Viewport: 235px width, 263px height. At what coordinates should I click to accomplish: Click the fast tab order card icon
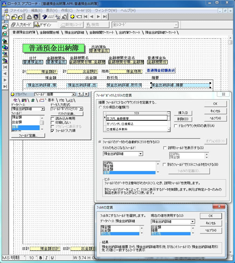79,17
